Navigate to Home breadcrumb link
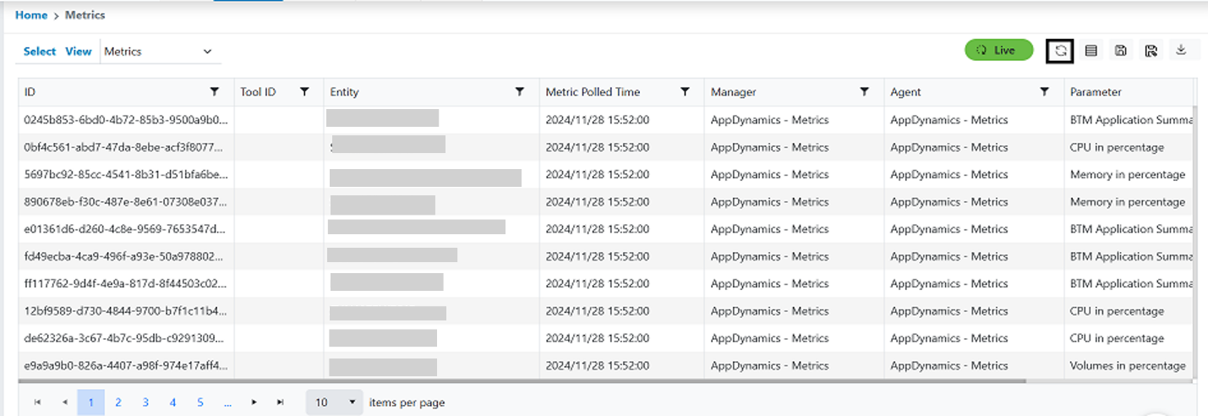 tap(31, 15)
